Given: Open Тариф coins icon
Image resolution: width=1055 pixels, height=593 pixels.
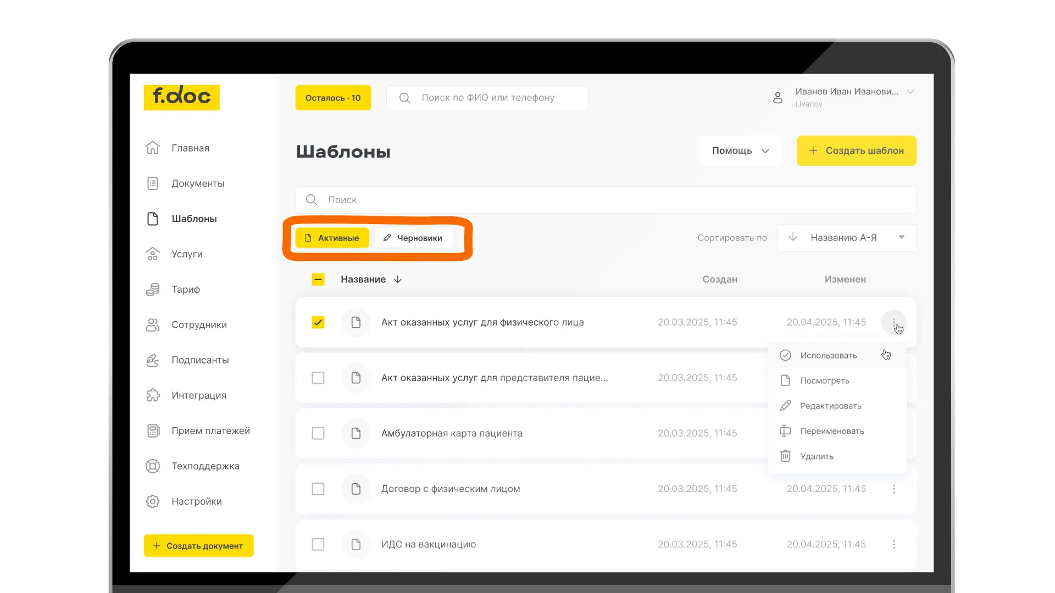Looking at the screenshot, I should [x=153, y=289].
